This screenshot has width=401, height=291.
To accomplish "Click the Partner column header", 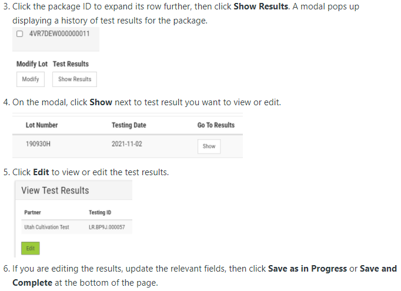I will click(32, 212).
